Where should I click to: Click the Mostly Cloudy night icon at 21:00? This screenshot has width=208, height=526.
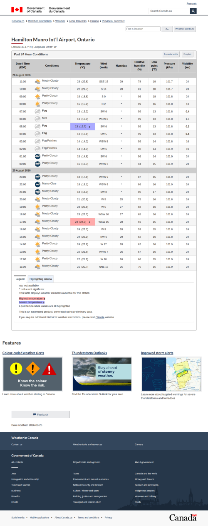pyautogui.click(x=37, y=192)
